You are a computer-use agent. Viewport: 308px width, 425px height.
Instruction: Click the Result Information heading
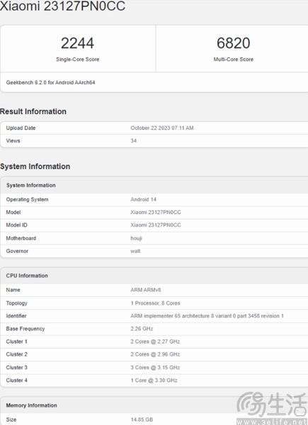[33, 111]
